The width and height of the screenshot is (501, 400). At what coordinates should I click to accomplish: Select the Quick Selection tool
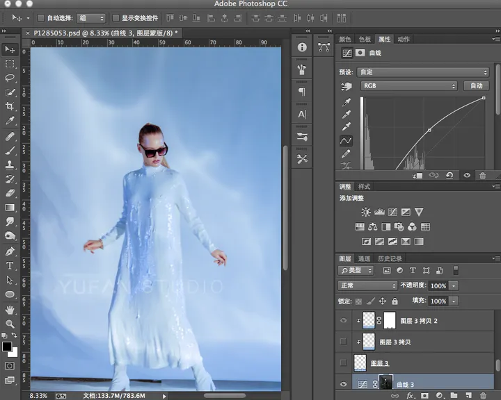(x=10, y=92)
